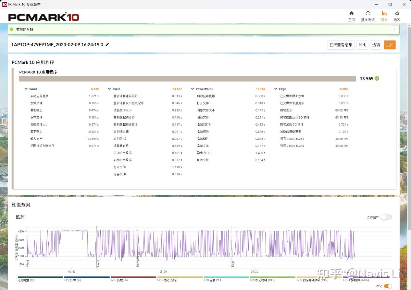Click the PCMark 10 title bar app icon

5,5
